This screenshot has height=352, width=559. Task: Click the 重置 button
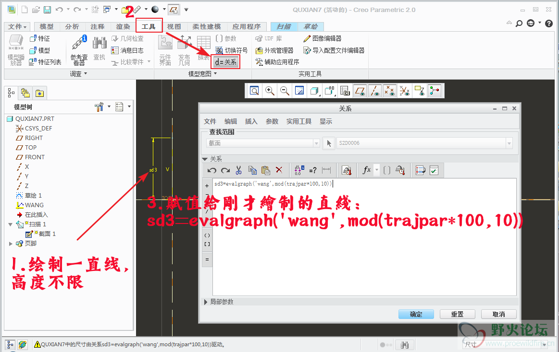458,314
